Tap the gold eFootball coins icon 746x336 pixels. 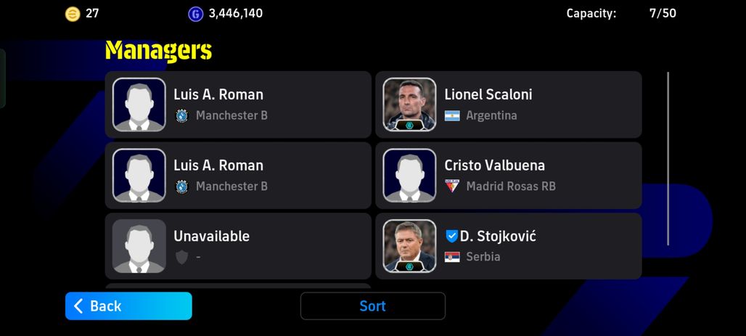[73, 14]
